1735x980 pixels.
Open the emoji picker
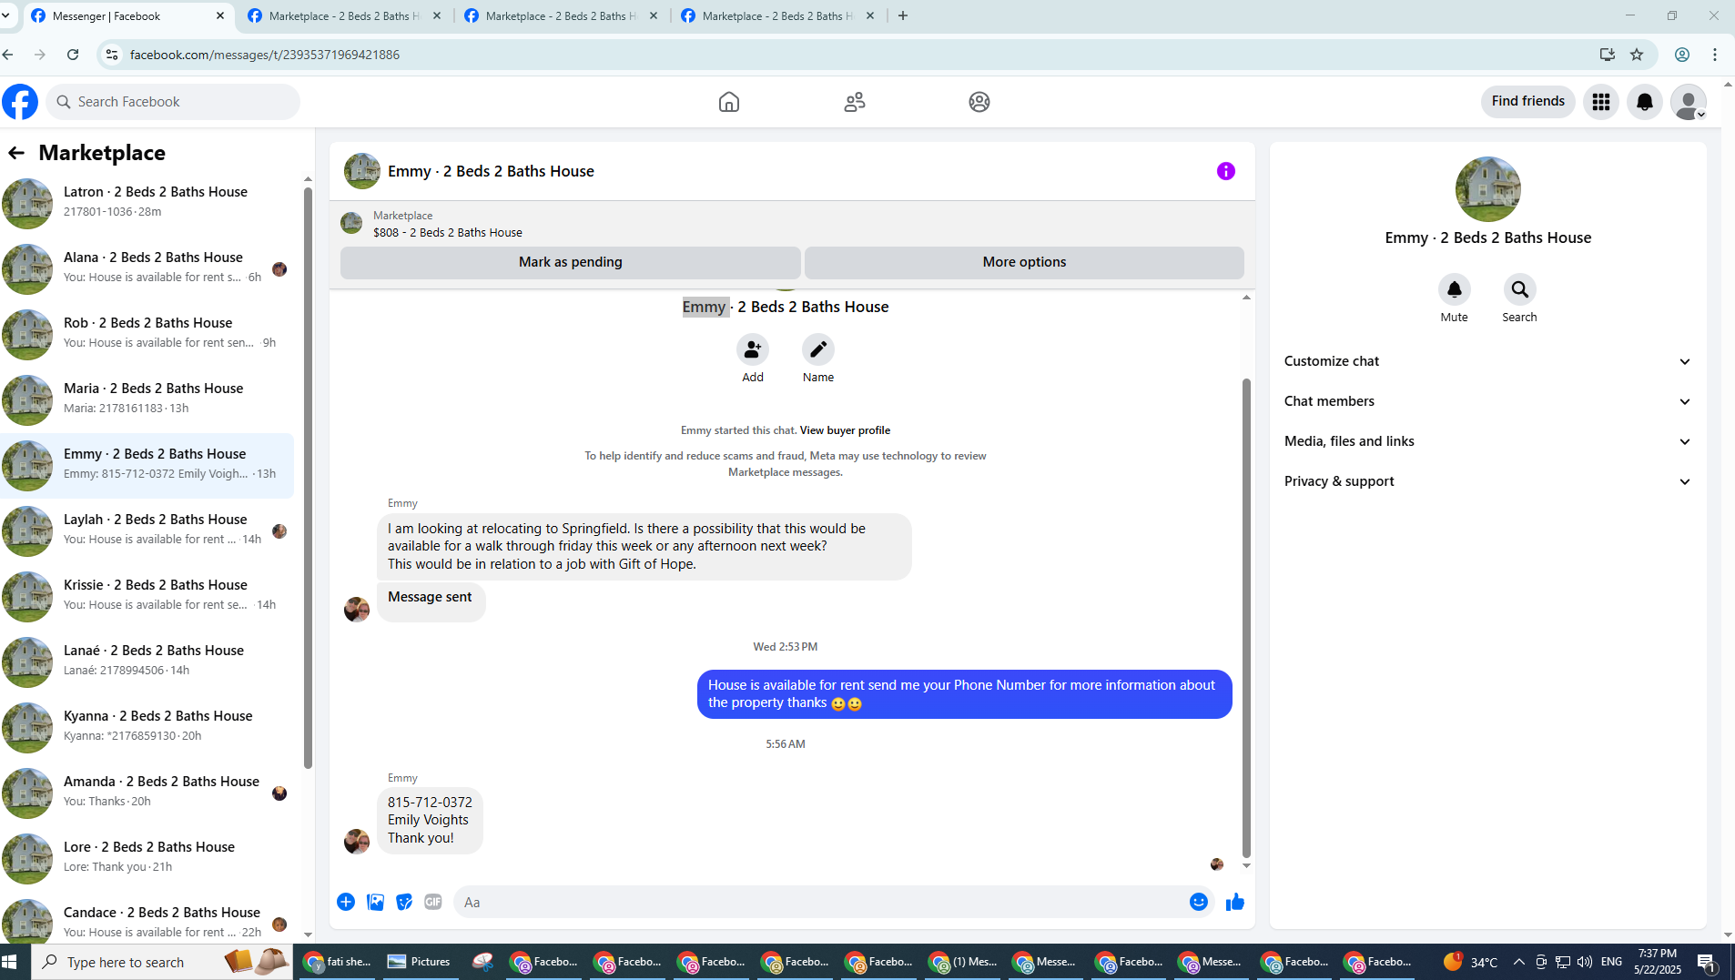click(x=1199, y=902)
